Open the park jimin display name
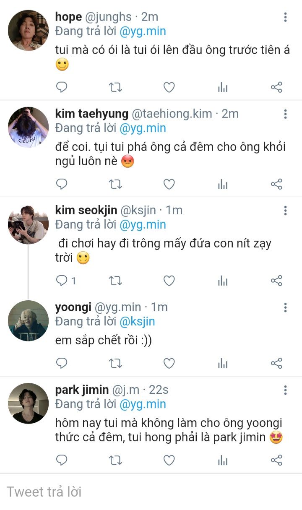This screenshot has height=510, width=302. point(81,390)
